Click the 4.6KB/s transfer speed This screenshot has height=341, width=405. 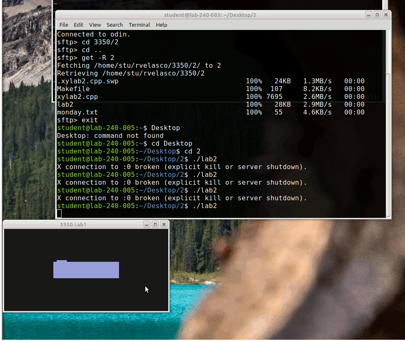click(x=318, y=112)
